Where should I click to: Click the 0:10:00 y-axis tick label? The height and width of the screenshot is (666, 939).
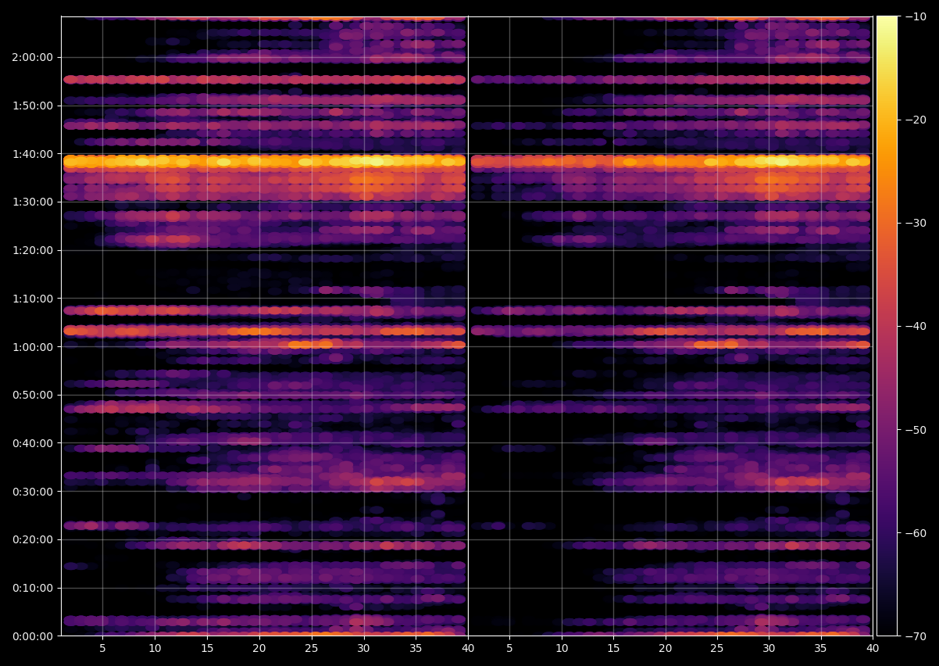[x=33, y=588]
